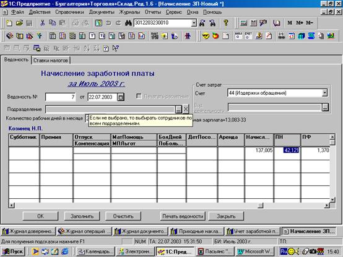
Task: Click the open folder icon
Action: coord(19,23)
